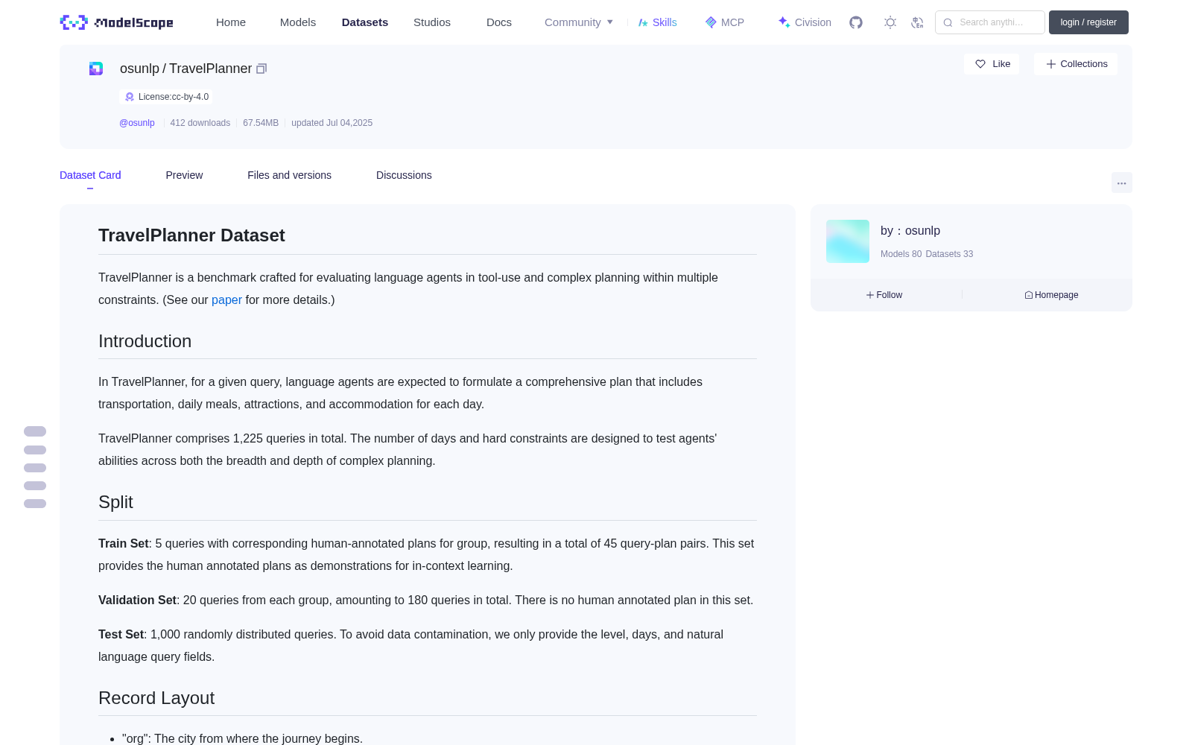The width and height of the screenshot is (1192, 745).
Task: Click the MCP diamond icon
Action: tap(711, 22)
